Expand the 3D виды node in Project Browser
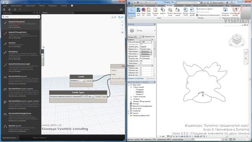The width and height of the screenshot is (252, 142). point(131,99)
